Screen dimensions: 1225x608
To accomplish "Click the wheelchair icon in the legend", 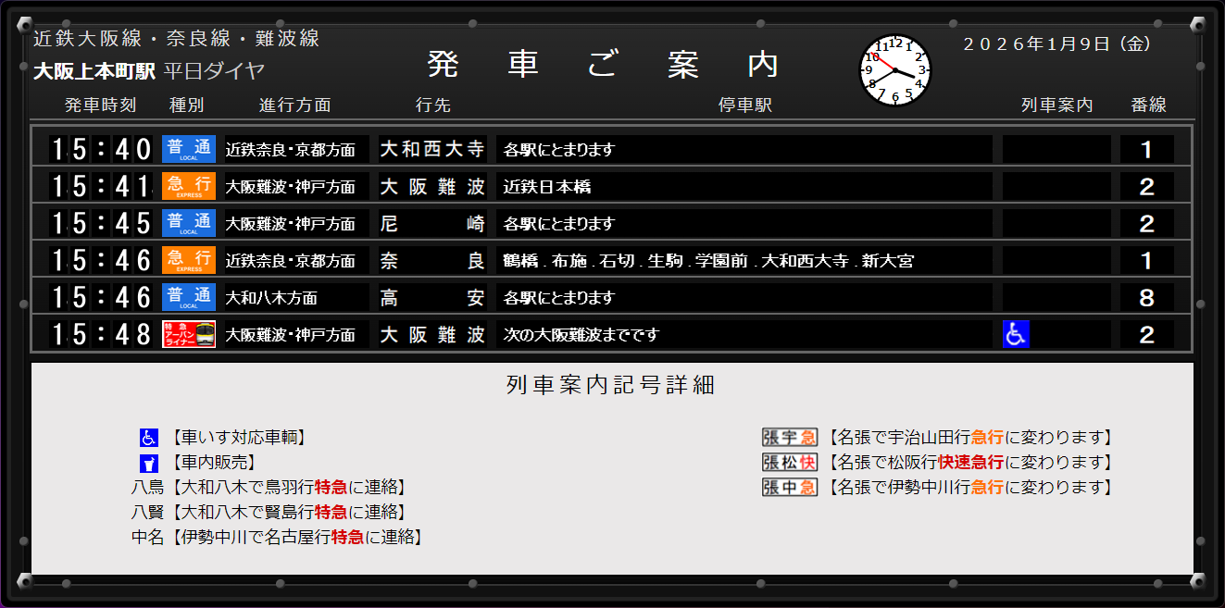I will [x=149, y=438].
